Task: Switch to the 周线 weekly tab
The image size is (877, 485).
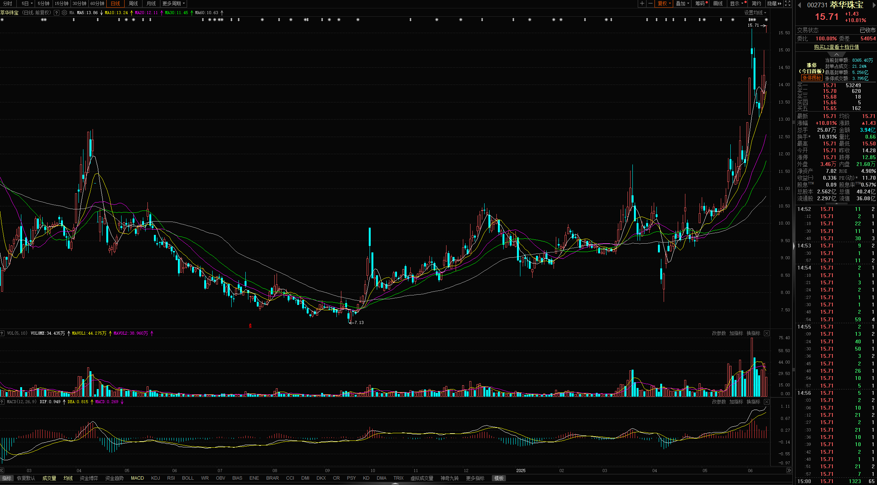Action: [133, 3]
